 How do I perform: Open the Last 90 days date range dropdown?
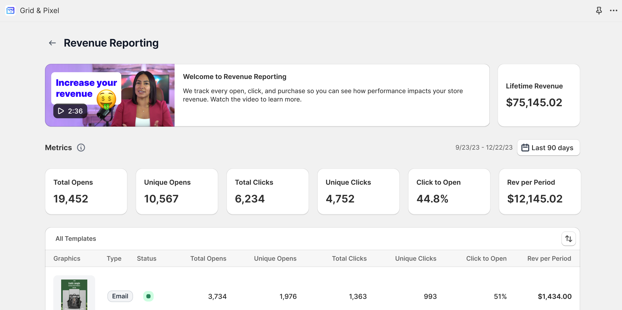(x=548, y=147)
